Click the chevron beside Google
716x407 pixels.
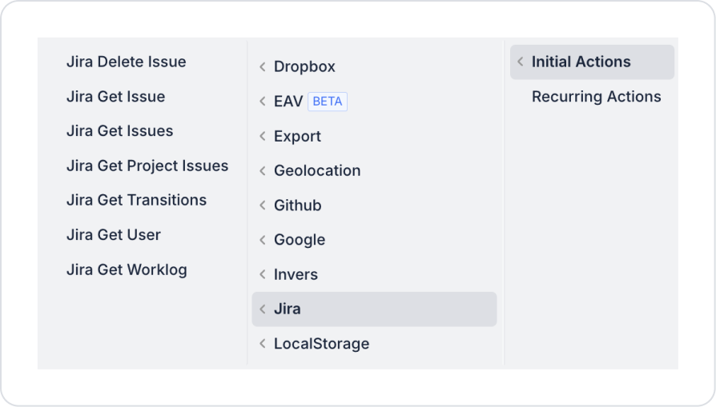coord(263,240)
